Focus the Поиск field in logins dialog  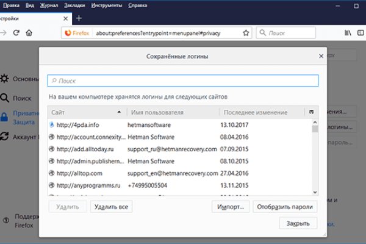[x=183, y=81]
